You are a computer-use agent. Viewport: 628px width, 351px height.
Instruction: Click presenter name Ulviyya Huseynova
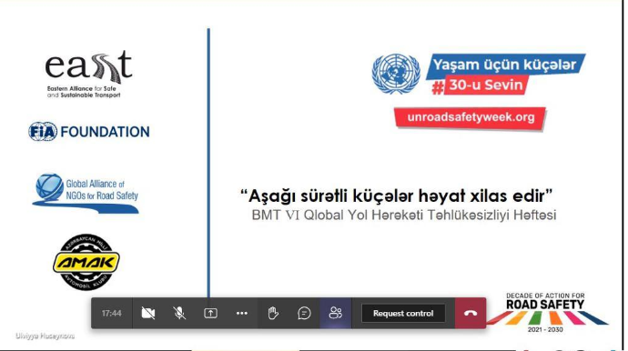(45, 336)
